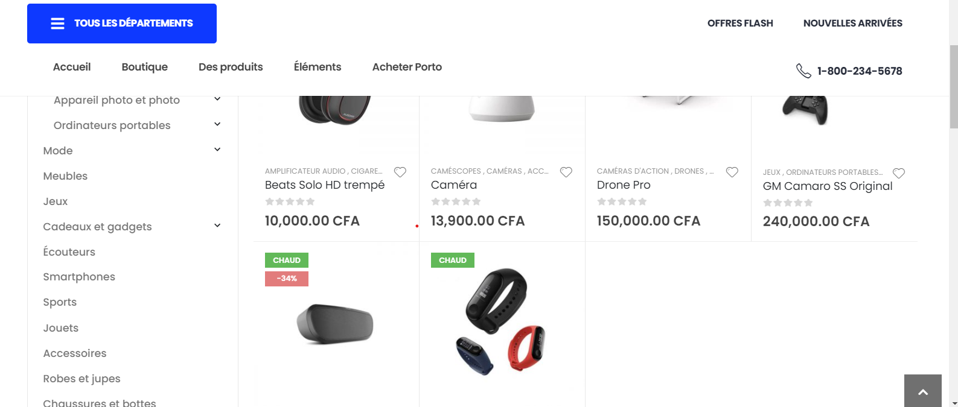
Task: Click the scroll-to-top arrow button
Action: point(922,391)
